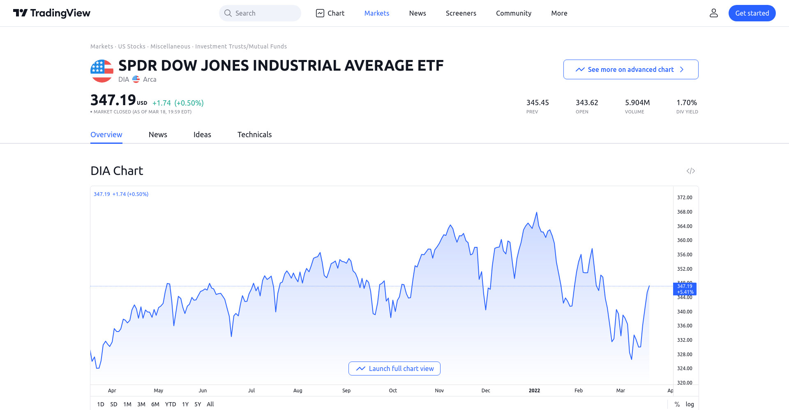The height and width of the screenshot is (410, 789).
Task: Open the Community menu
Action: [514, 13]
